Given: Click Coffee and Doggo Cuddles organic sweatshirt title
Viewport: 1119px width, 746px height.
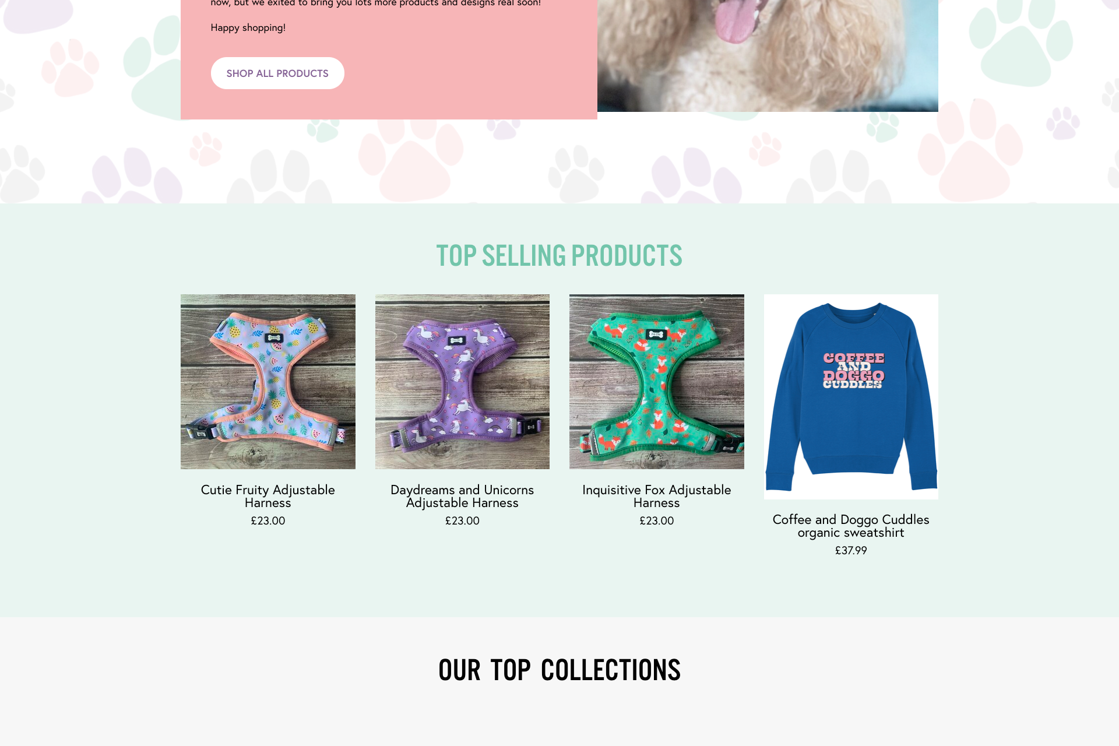Looking at the screenshot, I should (851, 526).
